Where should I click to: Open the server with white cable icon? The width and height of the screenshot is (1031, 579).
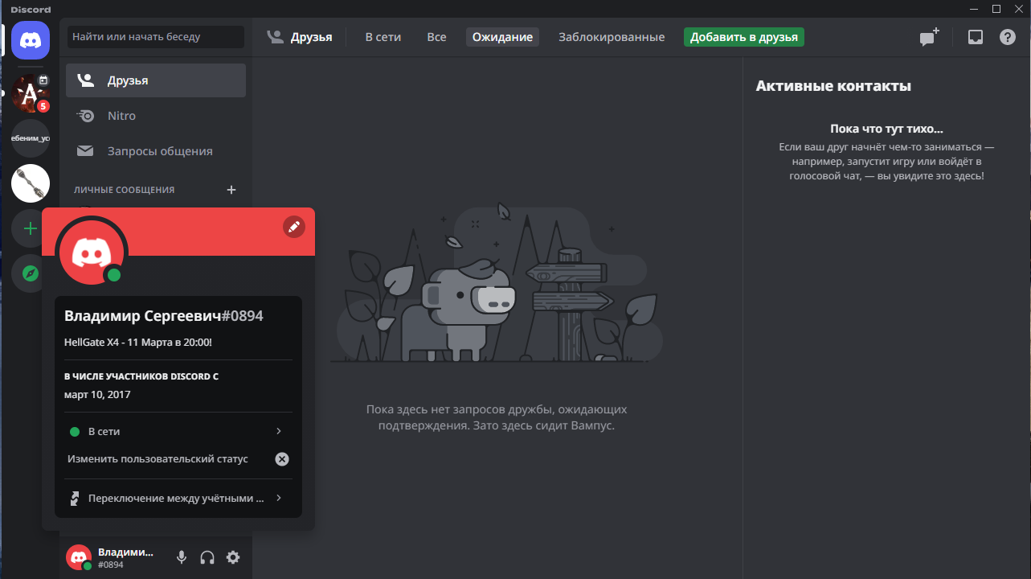(31, 183)
